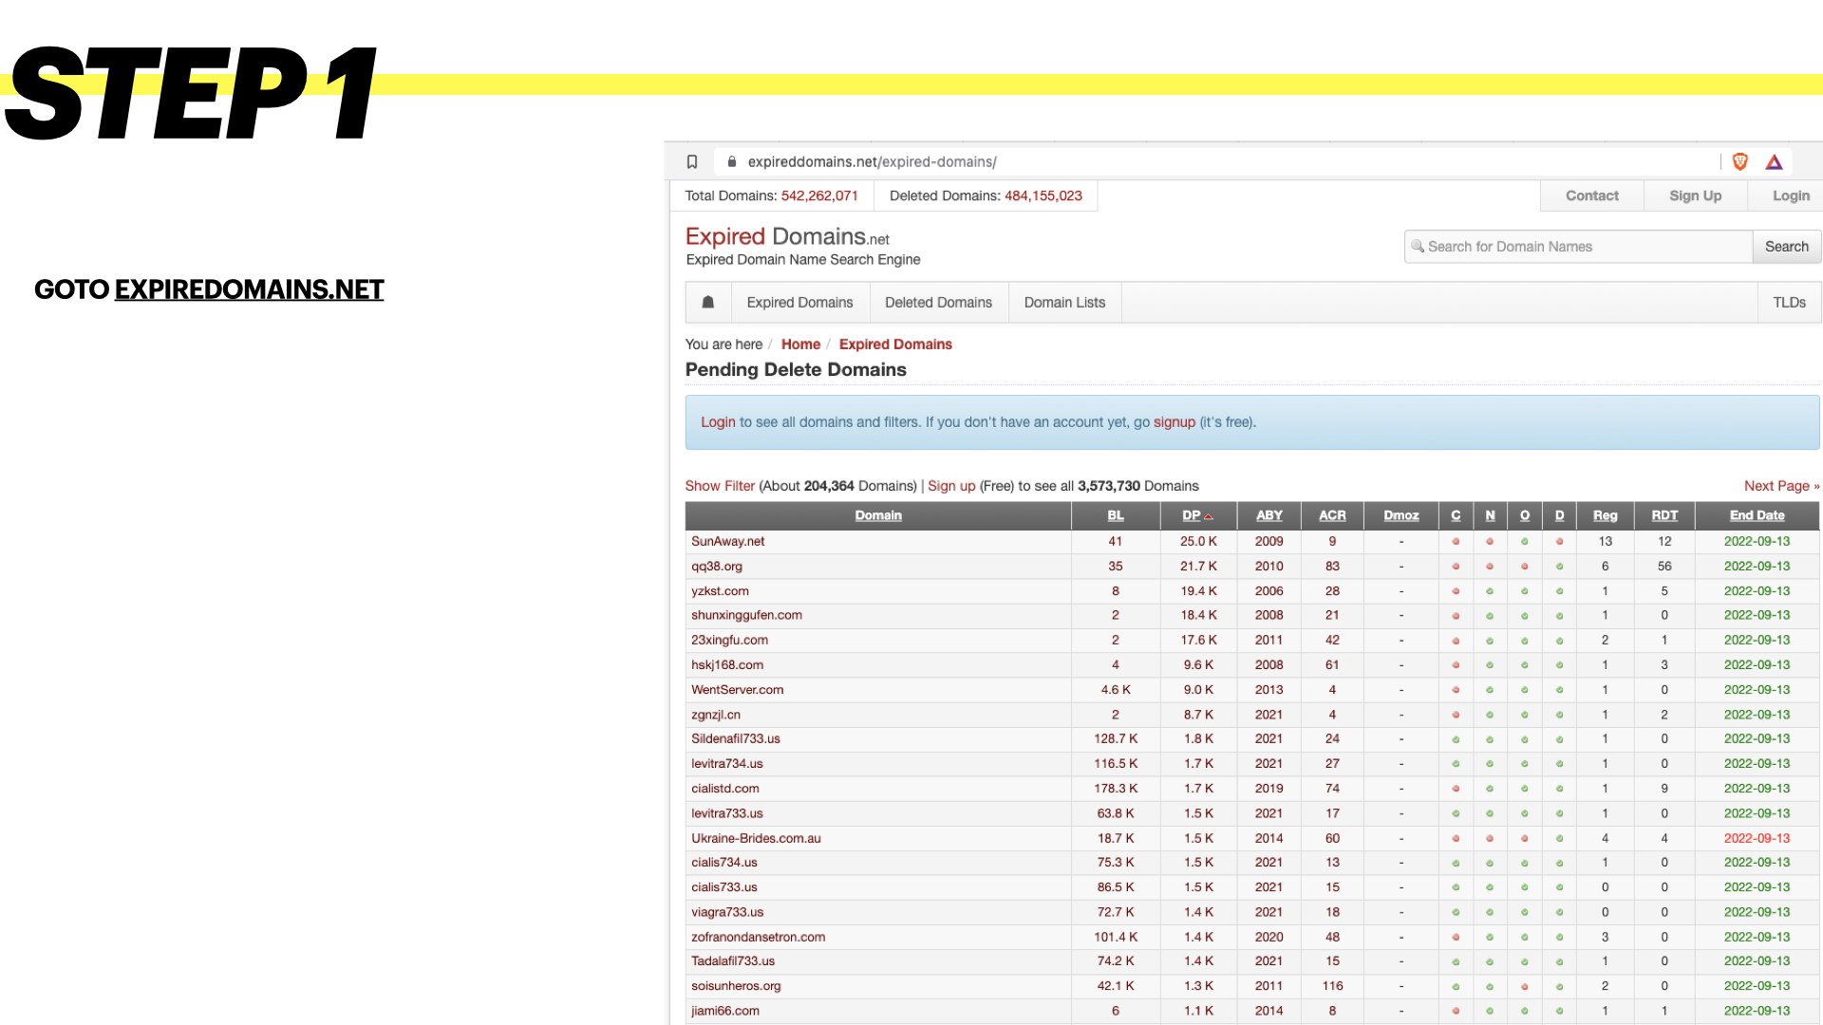Click Total Domains count 542,262,071
1823x1025 pixels.
point(819,196)
